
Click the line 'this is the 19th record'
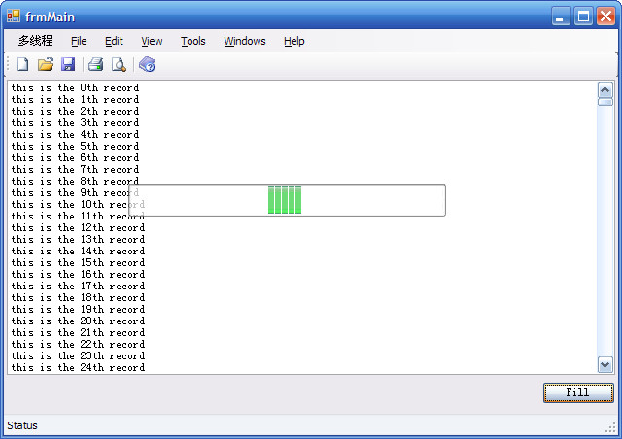pos(78,309)
